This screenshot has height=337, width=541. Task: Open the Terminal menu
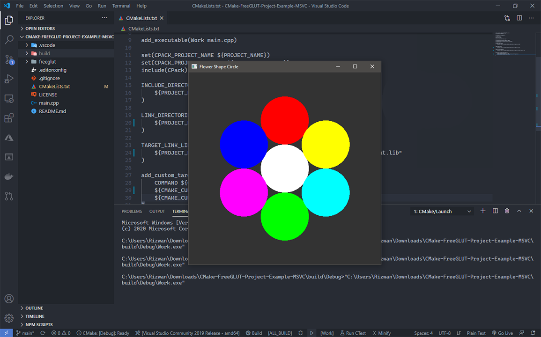[121, 6]
